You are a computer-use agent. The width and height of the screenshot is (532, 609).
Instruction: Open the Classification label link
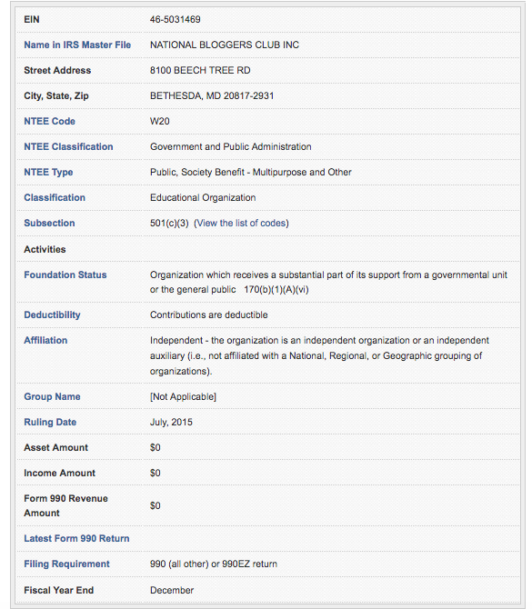tap(55, 197)
